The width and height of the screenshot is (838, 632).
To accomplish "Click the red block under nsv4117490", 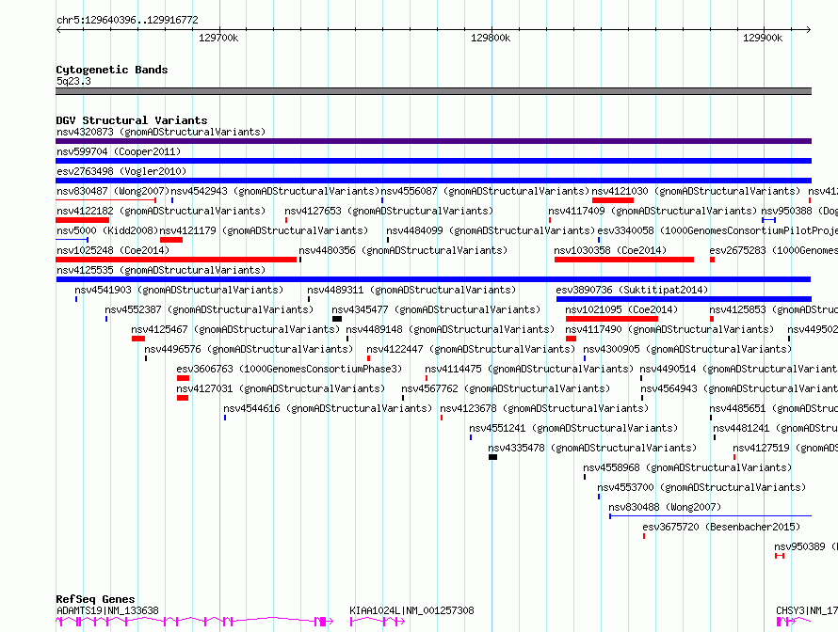I will click(571, 339).
